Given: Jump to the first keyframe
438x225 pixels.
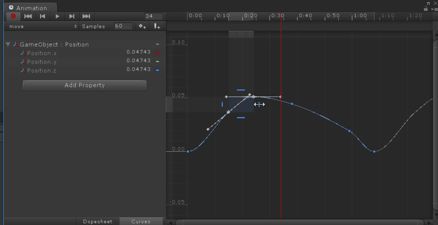Looking at the screenshot, I should click(x=28, y=16).
